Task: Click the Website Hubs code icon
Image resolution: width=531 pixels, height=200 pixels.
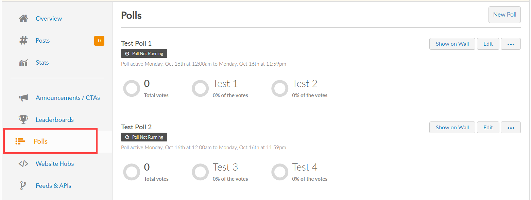Action: click(23, 164)
